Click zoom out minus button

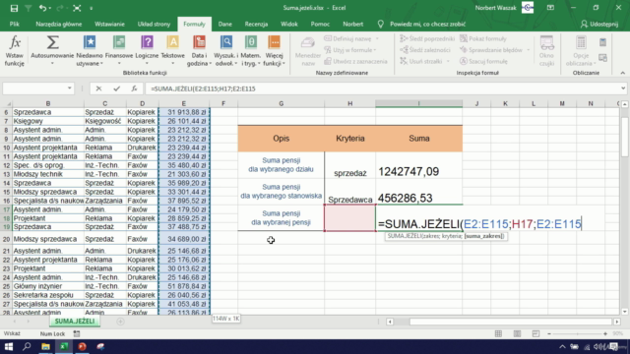point(549,334)
